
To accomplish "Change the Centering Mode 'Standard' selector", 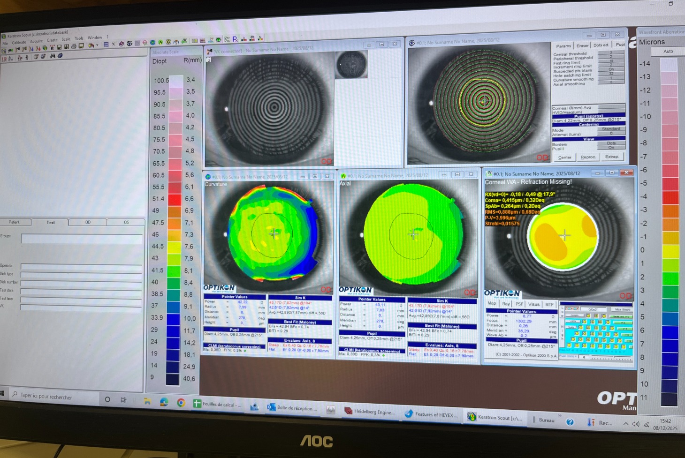I will point(611,129).
